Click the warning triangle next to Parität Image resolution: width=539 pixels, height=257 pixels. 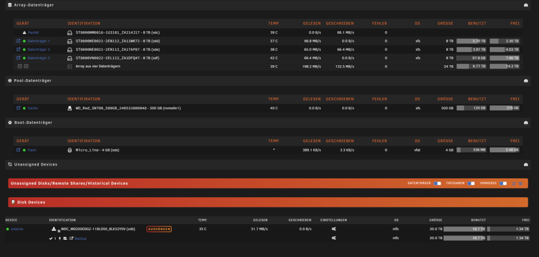(24, 33)
